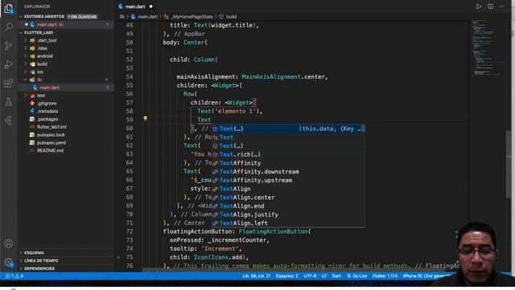
Task: Open the Manage gear settings
Action: click(9, 262)
